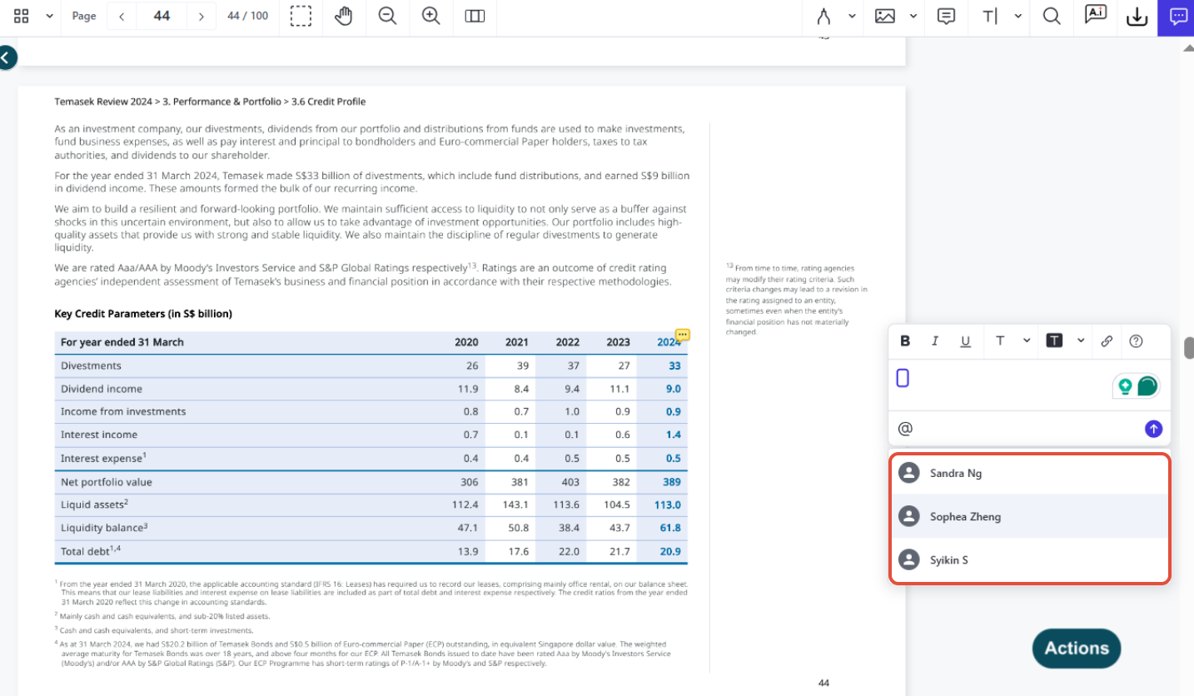Click the dark green assistant bubble icon
The height and width of the screenshot is (696, 1194).
pos(1147,386)
